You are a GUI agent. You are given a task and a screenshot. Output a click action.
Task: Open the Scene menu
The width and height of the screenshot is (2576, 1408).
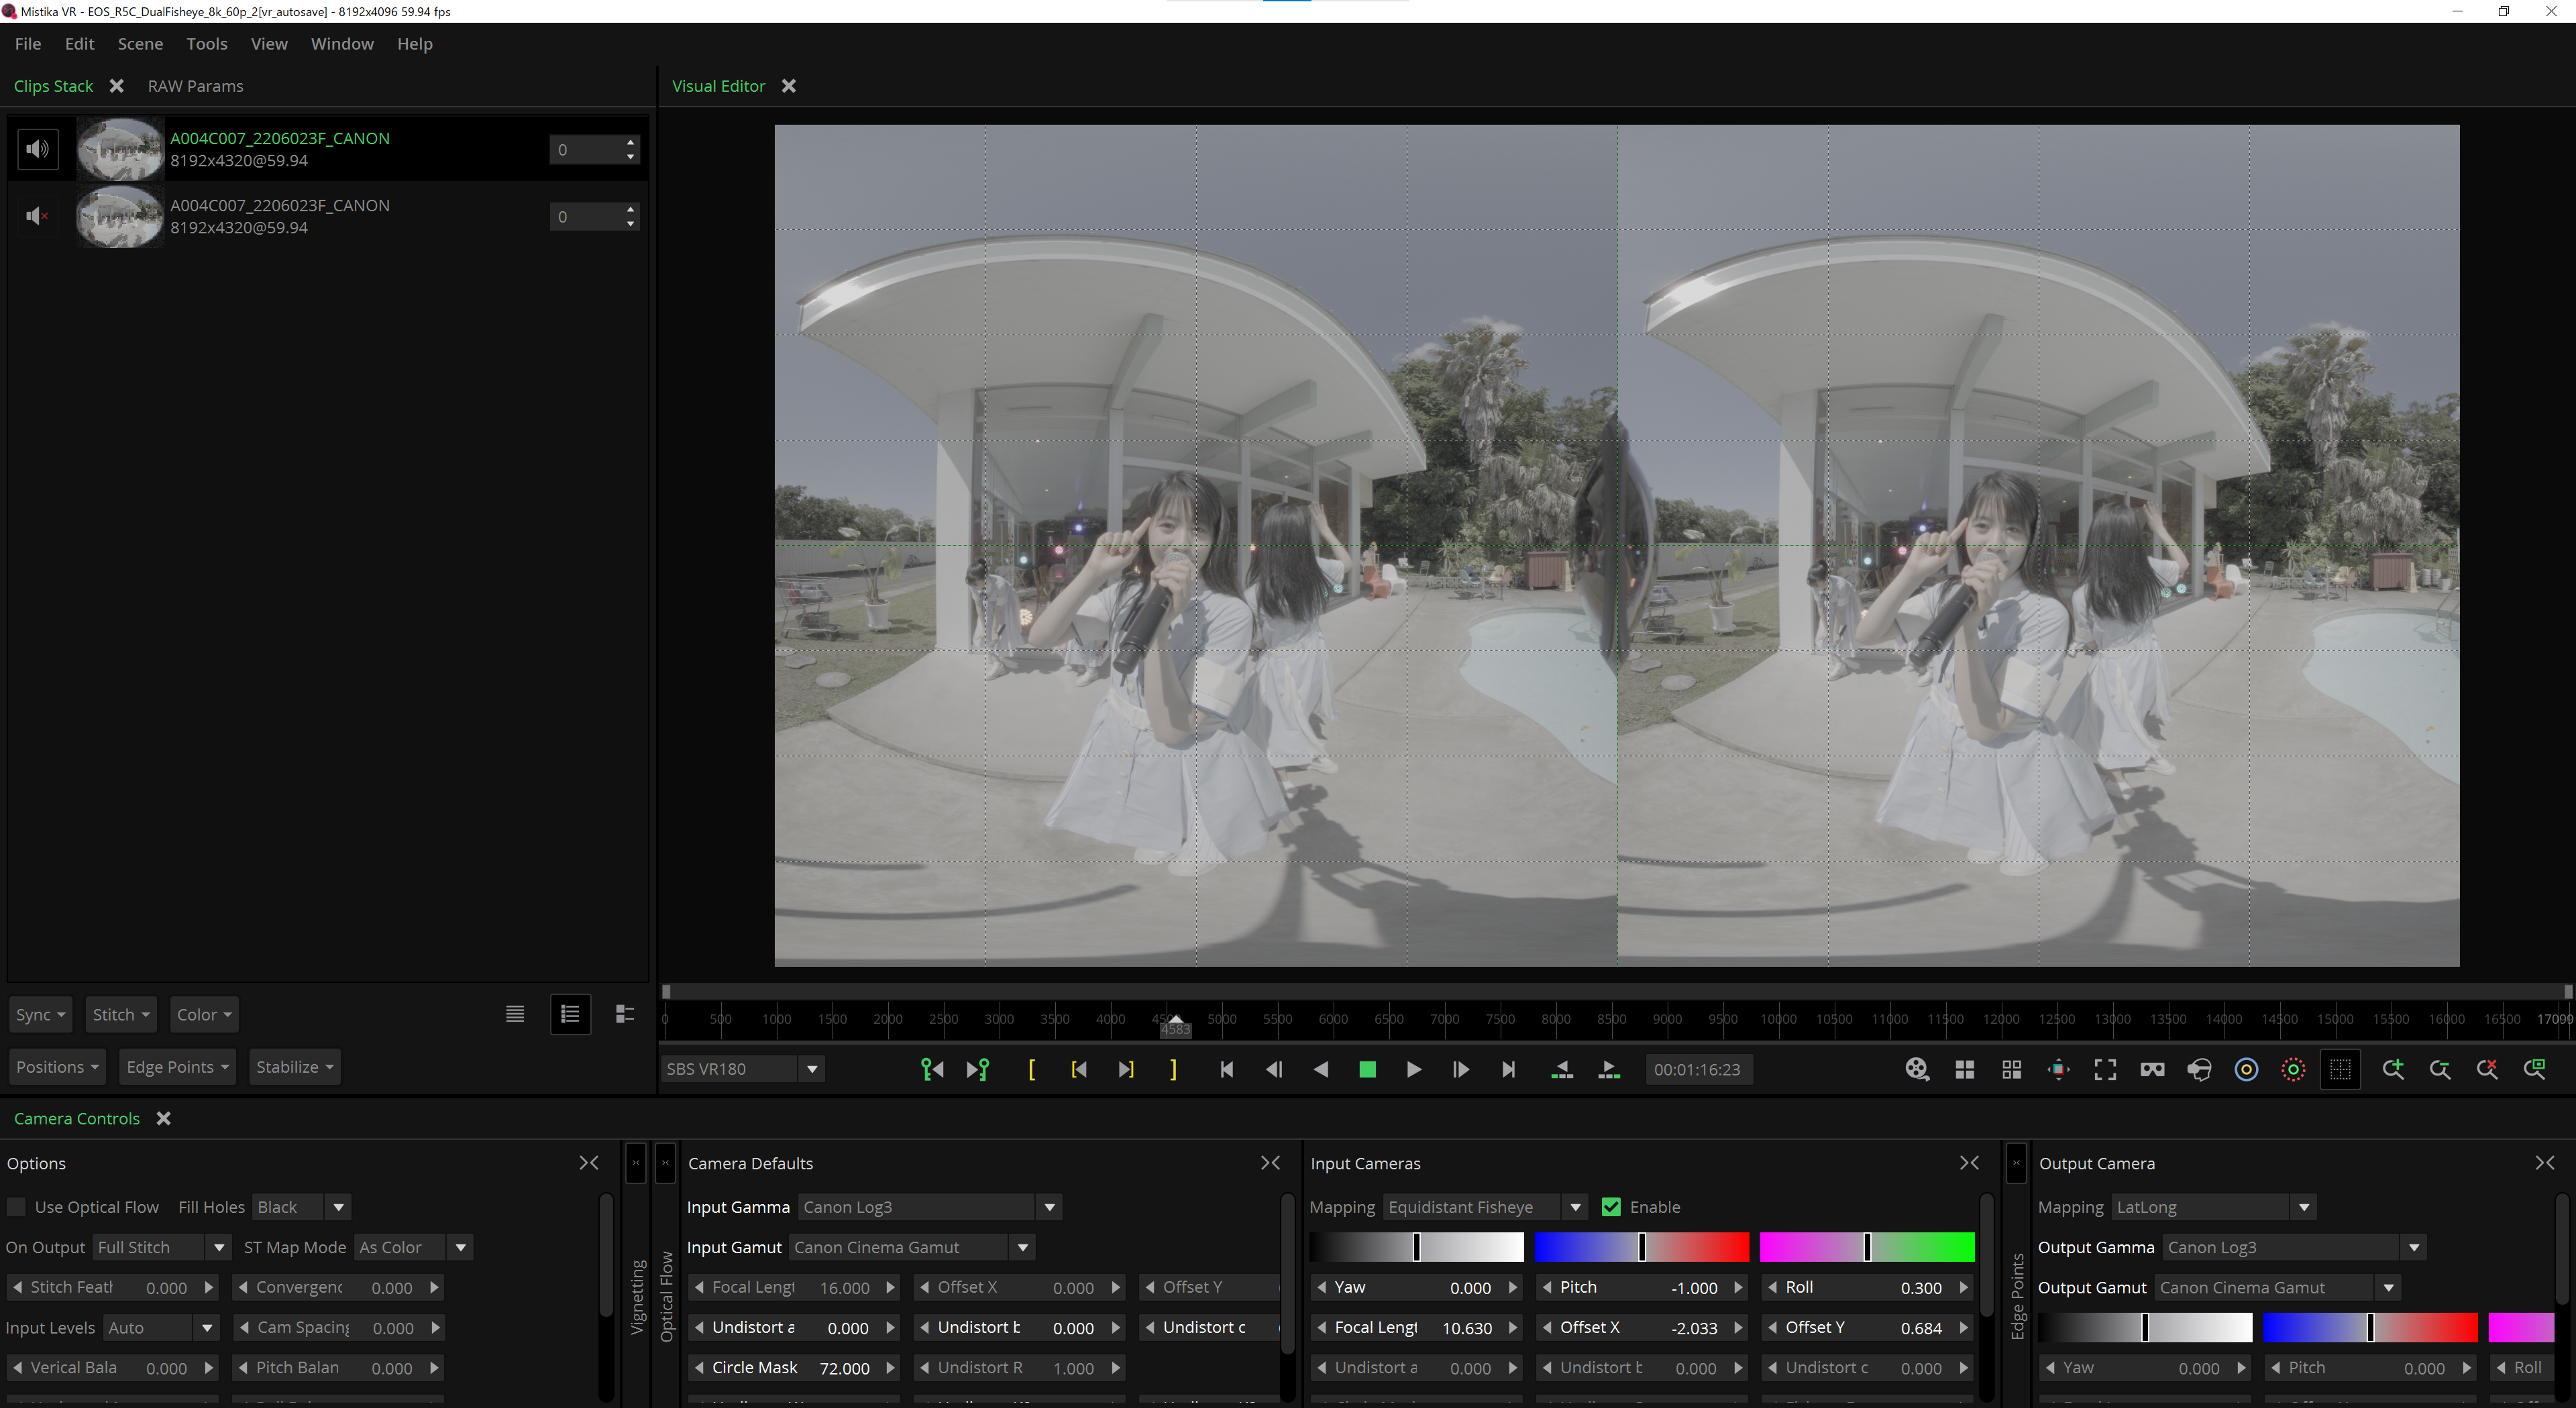tap(140, 44)
